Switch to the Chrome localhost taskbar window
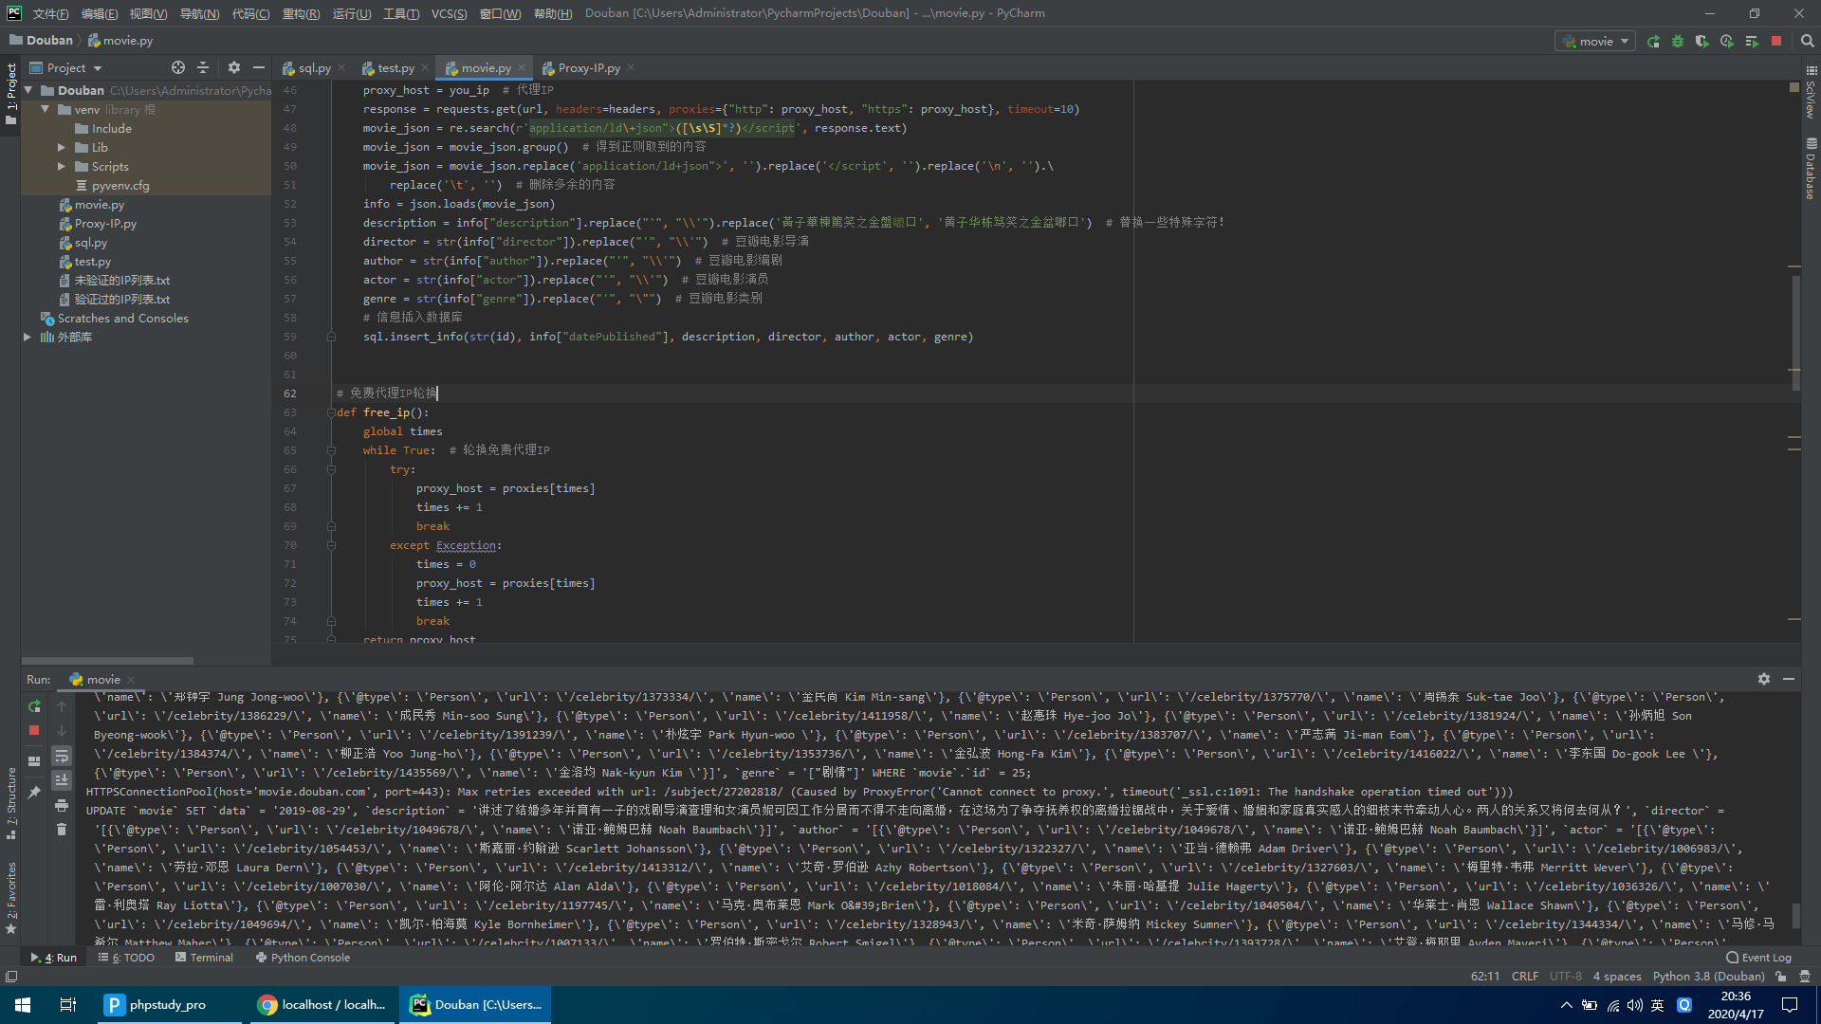 pos(321,1005)
